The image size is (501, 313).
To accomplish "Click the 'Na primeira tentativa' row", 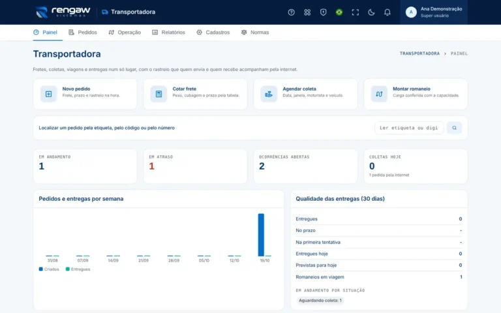I will point(378,242).
